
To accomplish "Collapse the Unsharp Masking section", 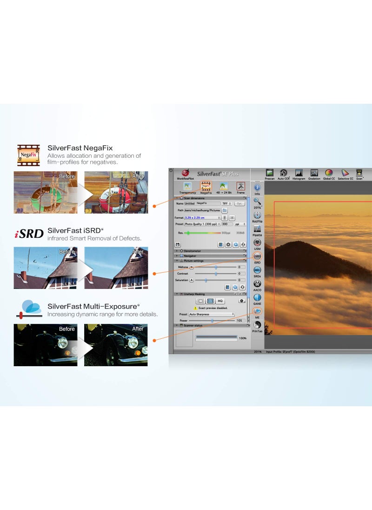I will (177, 294).
